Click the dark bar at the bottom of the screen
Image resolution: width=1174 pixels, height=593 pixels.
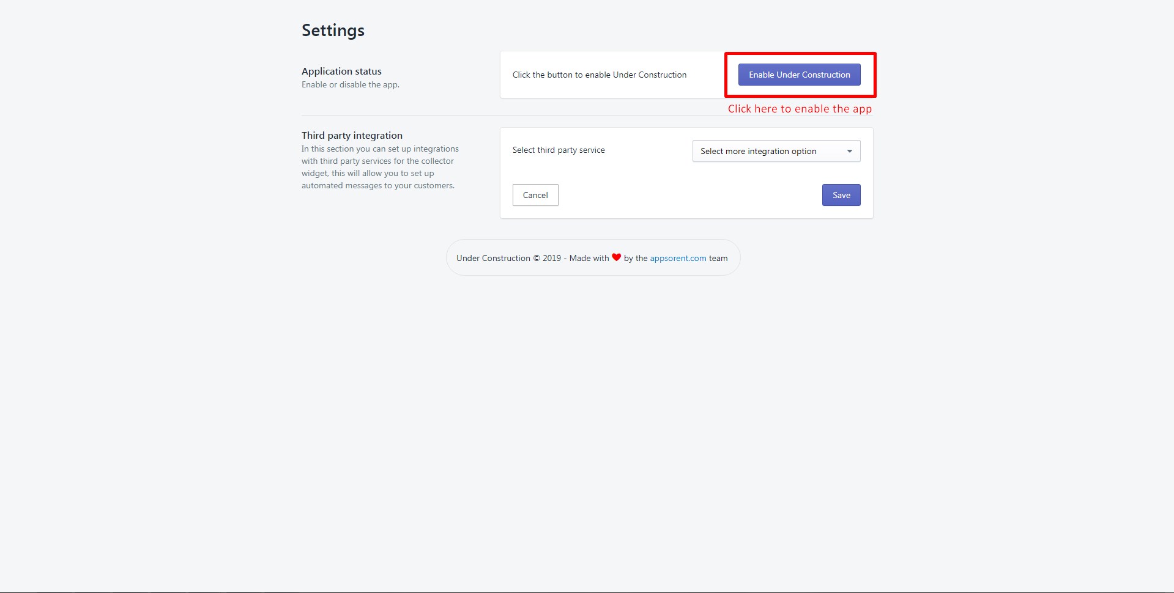coord(587,591)
